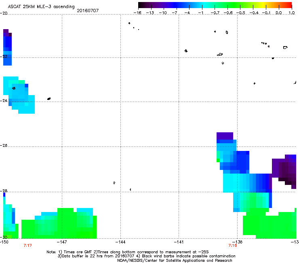
Task: Click the -141 longitude label
Action: 179,242
